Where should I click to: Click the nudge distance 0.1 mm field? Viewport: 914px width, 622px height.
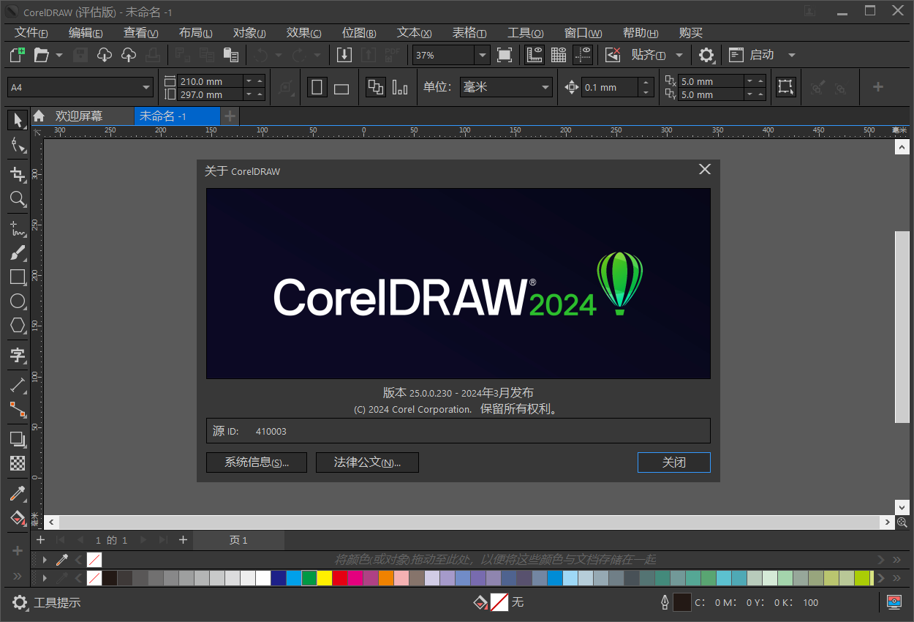(x=608, y=88)
